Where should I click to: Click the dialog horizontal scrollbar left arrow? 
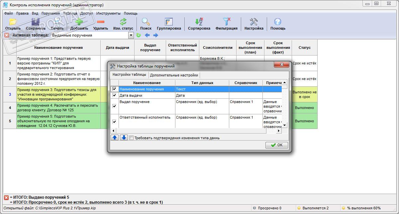[x=113, y=131]
